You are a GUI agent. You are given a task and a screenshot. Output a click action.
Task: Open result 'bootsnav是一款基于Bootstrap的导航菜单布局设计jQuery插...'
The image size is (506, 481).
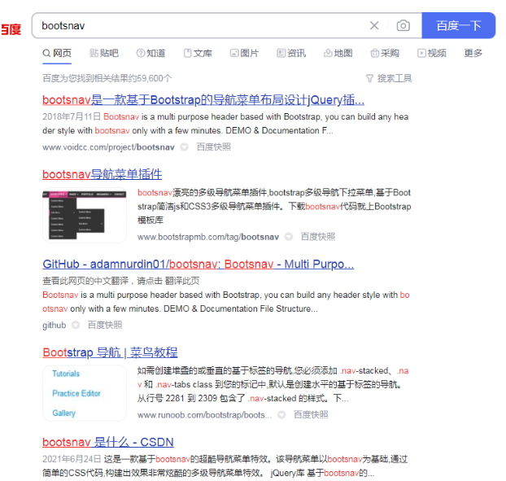tap(203, 100)
